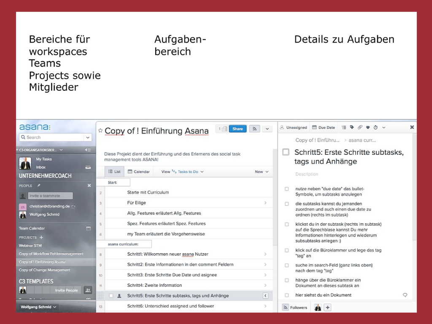Open Copy of Change Management project
This screenshot has width=432, height=324.
click(x=44, y=270)
